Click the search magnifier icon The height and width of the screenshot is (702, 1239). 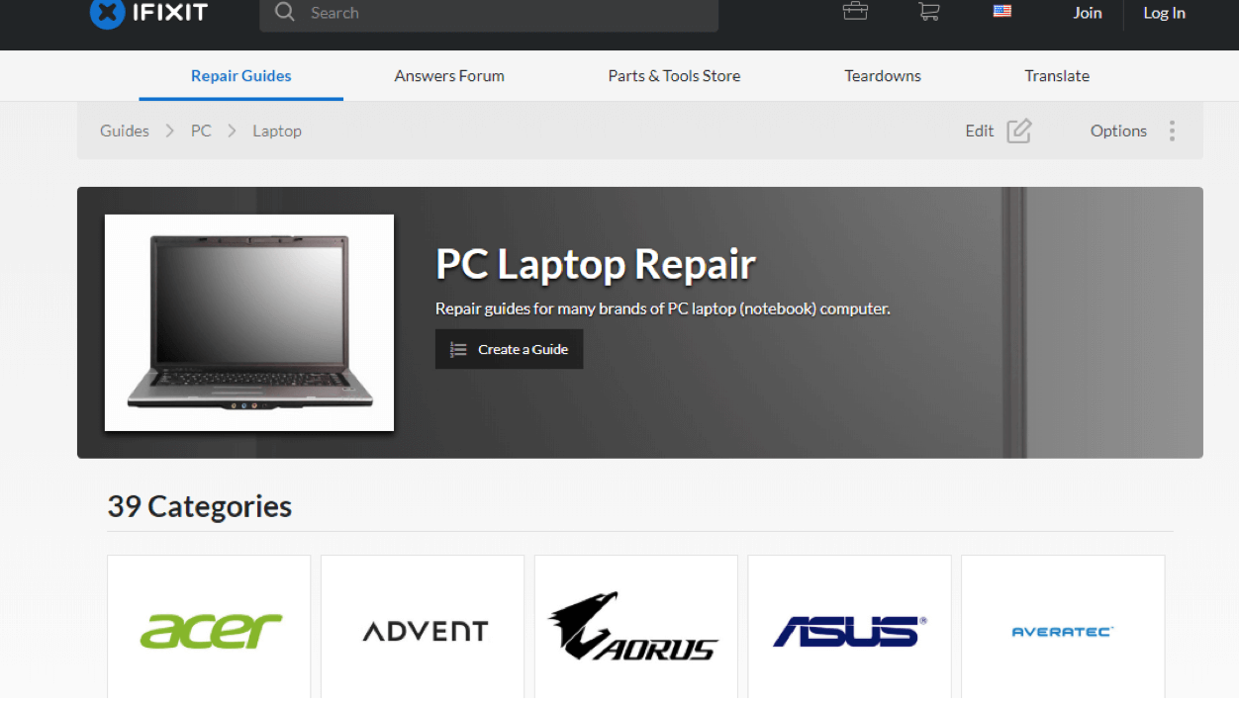(285, 12)
